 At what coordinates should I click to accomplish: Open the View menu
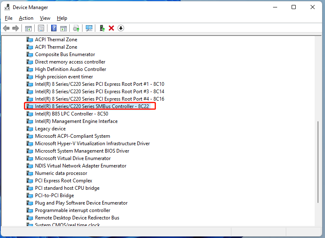[x=45, y=18]
